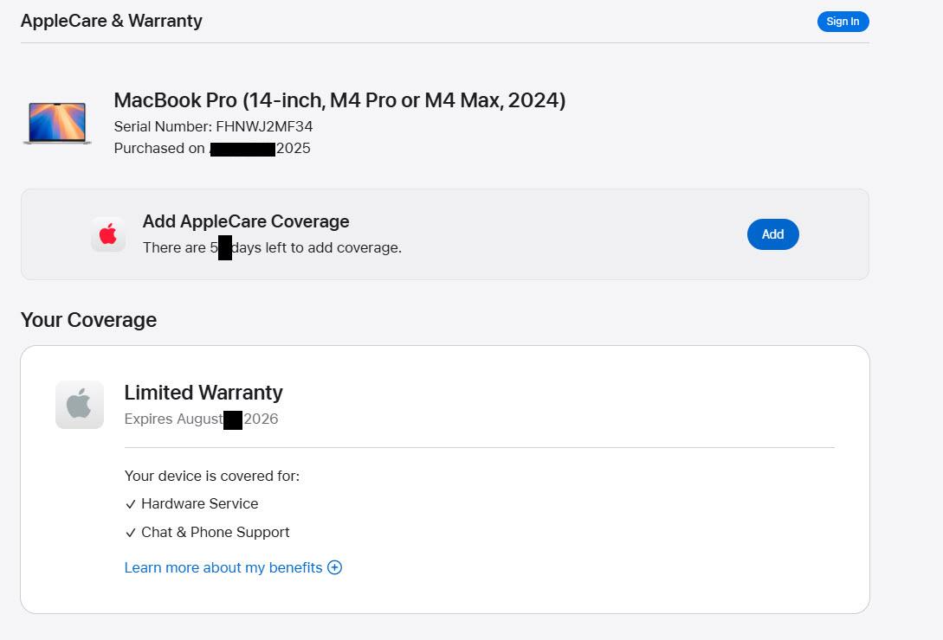
Task: Click the Hardware Service label
Action: (200, 503)
